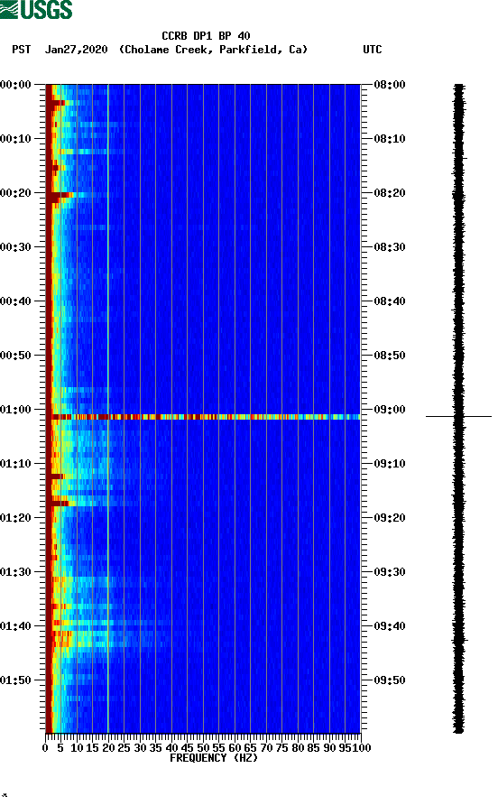Click the '75' frequency axis tick label

pyautogui.click(x=281, y=748)
